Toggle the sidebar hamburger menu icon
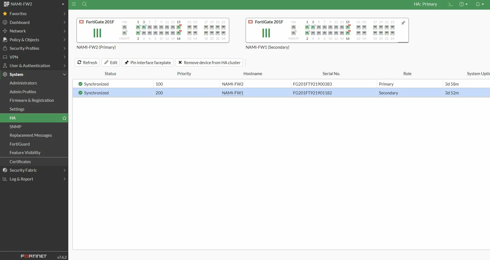 (74, 4)
